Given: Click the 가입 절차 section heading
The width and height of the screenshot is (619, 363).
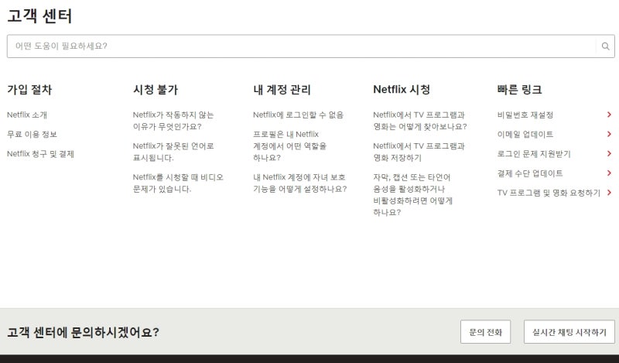Looking at the screenshot, I should tap(29, 90).
